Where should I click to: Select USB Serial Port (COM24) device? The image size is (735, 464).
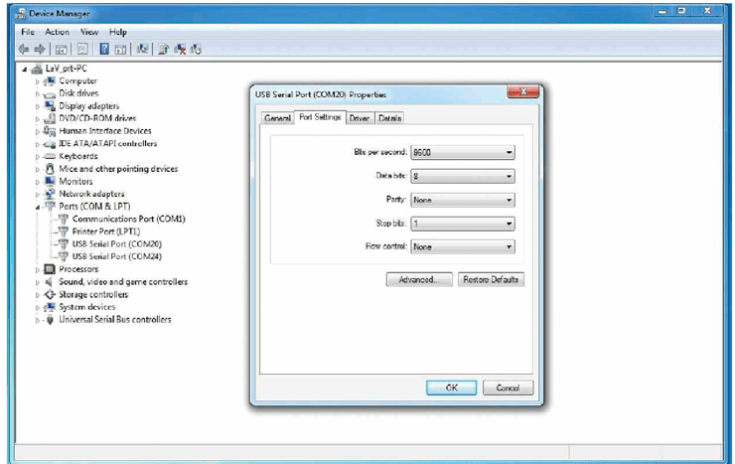click(x=116, y=256)
